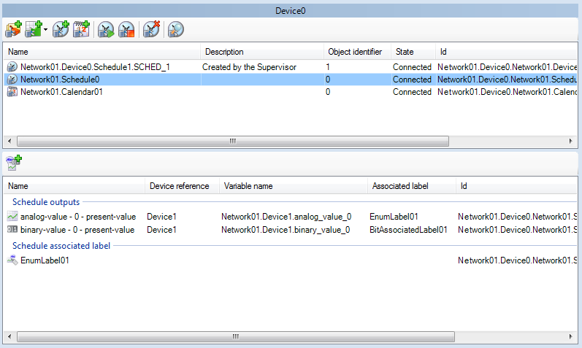Click the search schedule magnifier icon
Screen dimensions: 582x348
pos(175,29)
